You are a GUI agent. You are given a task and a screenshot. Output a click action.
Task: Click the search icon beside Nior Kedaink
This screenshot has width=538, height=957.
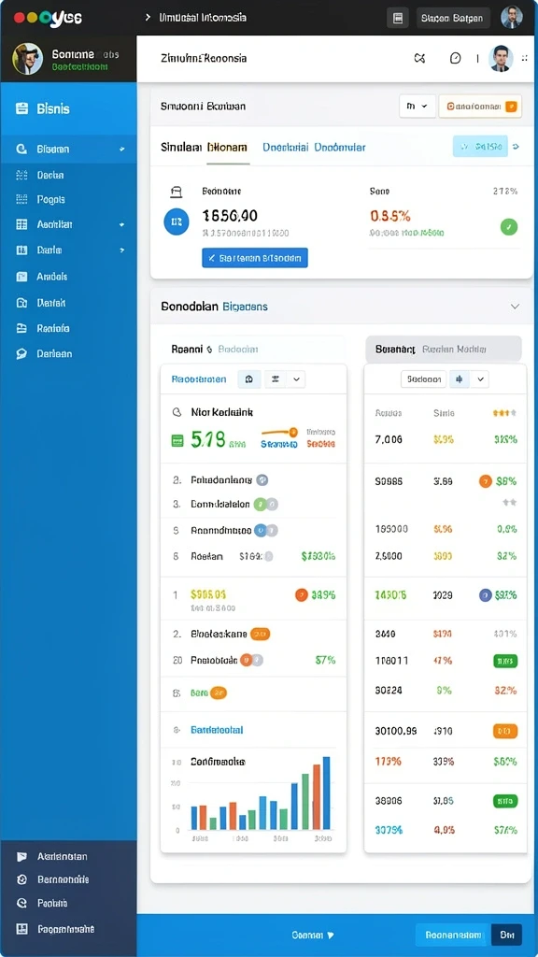[177, 412]
